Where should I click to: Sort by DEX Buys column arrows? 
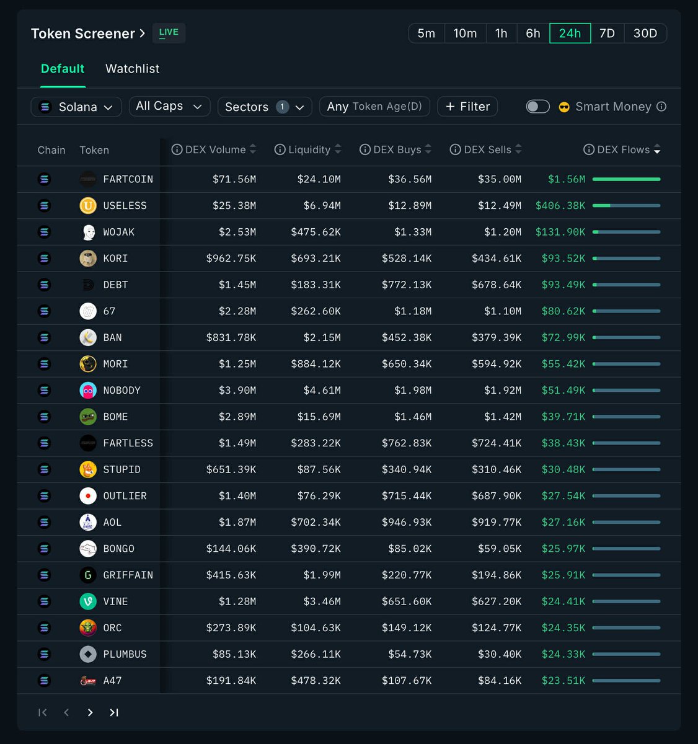[x=428, y=149]
